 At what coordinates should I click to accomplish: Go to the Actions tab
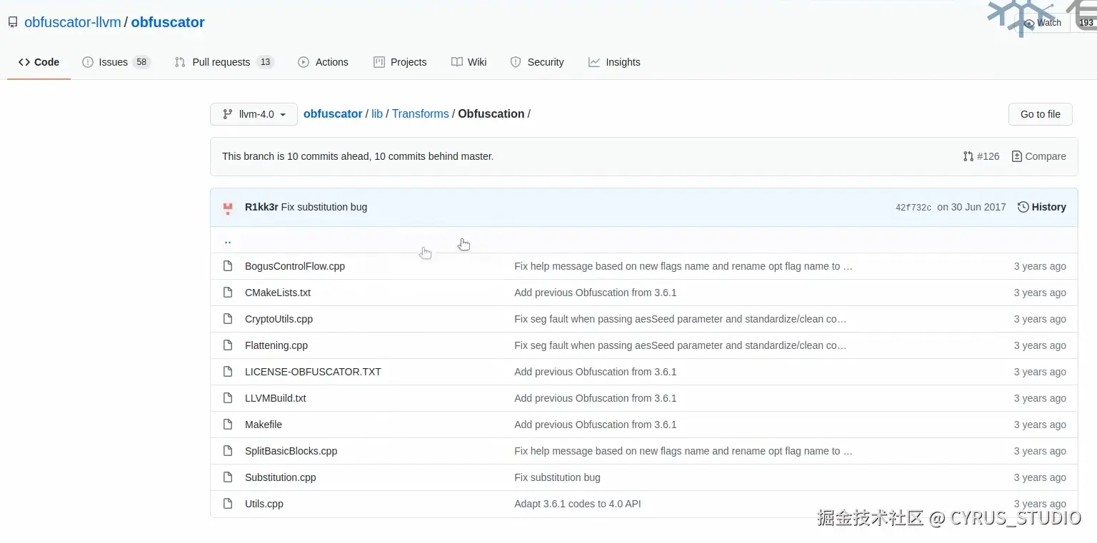click(x=323, y=62)
